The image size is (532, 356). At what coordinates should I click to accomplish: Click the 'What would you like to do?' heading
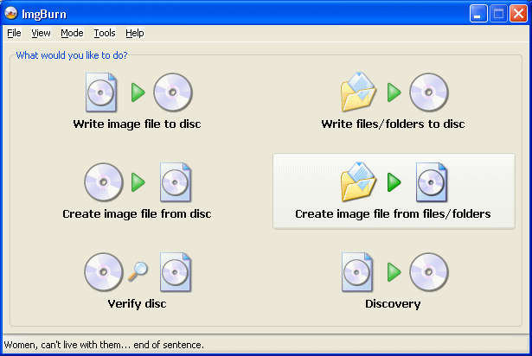pos(72,55)
